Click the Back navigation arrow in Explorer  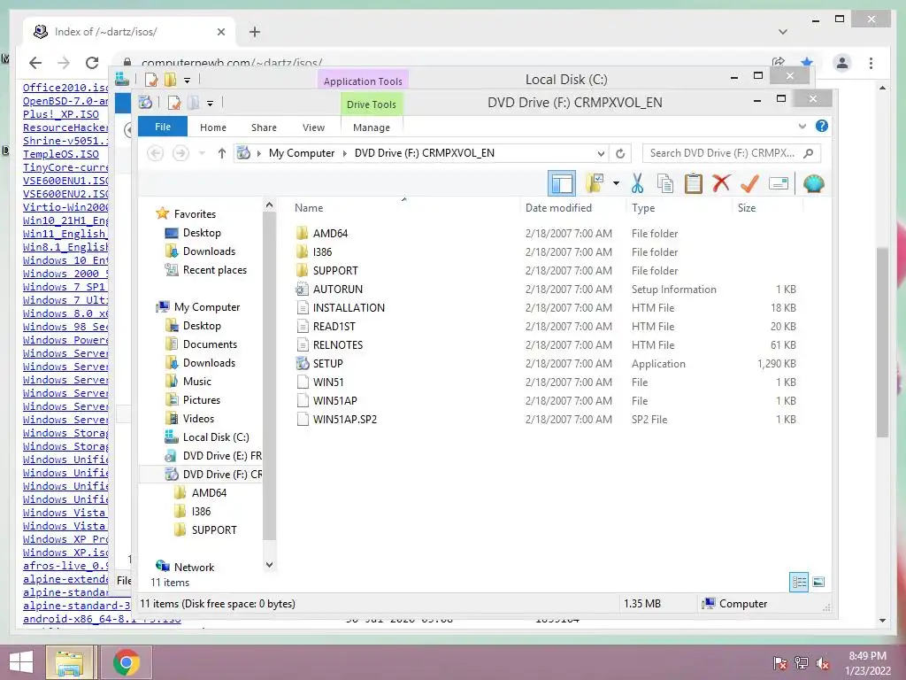click(x=155, y=153)
